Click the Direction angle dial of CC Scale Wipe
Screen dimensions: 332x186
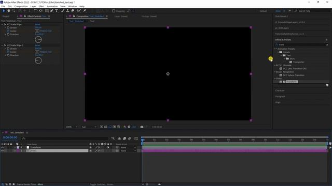[x=38, y=39]
